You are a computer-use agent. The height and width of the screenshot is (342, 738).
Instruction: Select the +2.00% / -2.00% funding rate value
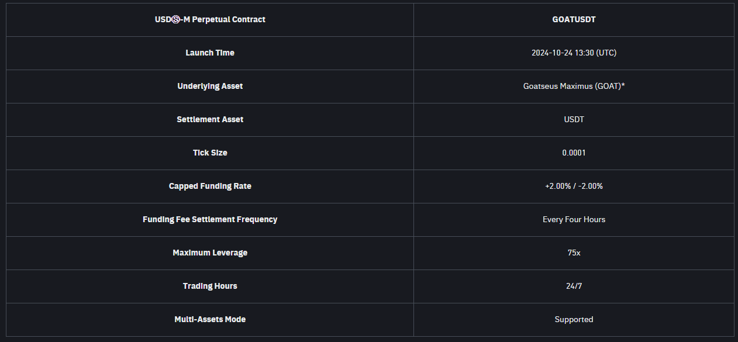pos(574,186)
